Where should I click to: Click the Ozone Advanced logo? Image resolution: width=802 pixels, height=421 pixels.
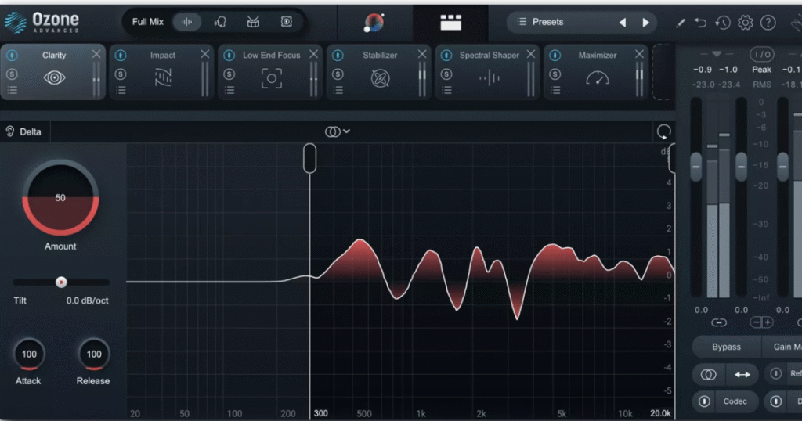(x=42, y=22)
